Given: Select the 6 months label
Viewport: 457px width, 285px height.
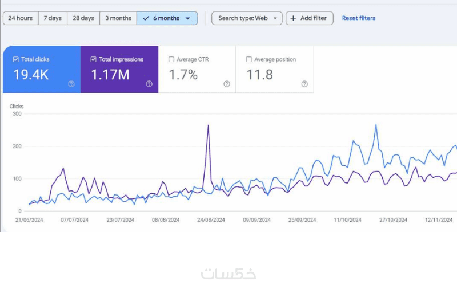Looking at the screenshot, I should (166, 18).
